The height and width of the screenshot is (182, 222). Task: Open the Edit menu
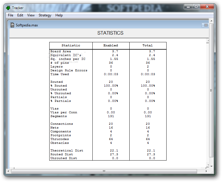(20, 15)
